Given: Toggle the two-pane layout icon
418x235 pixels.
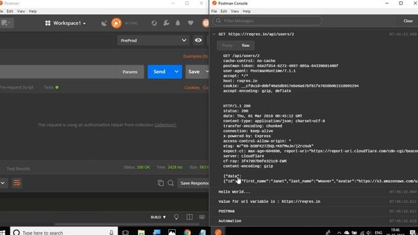Looking at the screenshot, I should click(189, 217).
